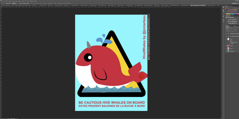
Task: Hide the Background layer
Action: 226,51
